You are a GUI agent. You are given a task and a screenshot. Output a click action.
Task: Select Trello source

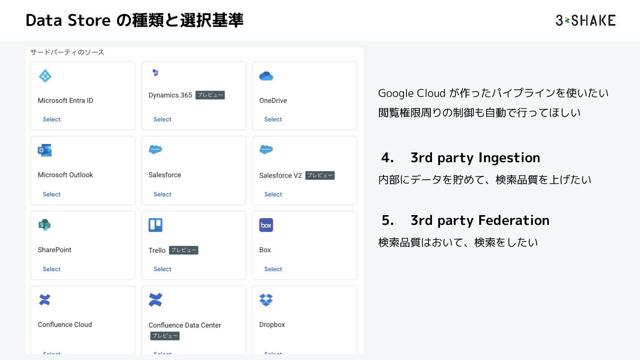point(162,269)
